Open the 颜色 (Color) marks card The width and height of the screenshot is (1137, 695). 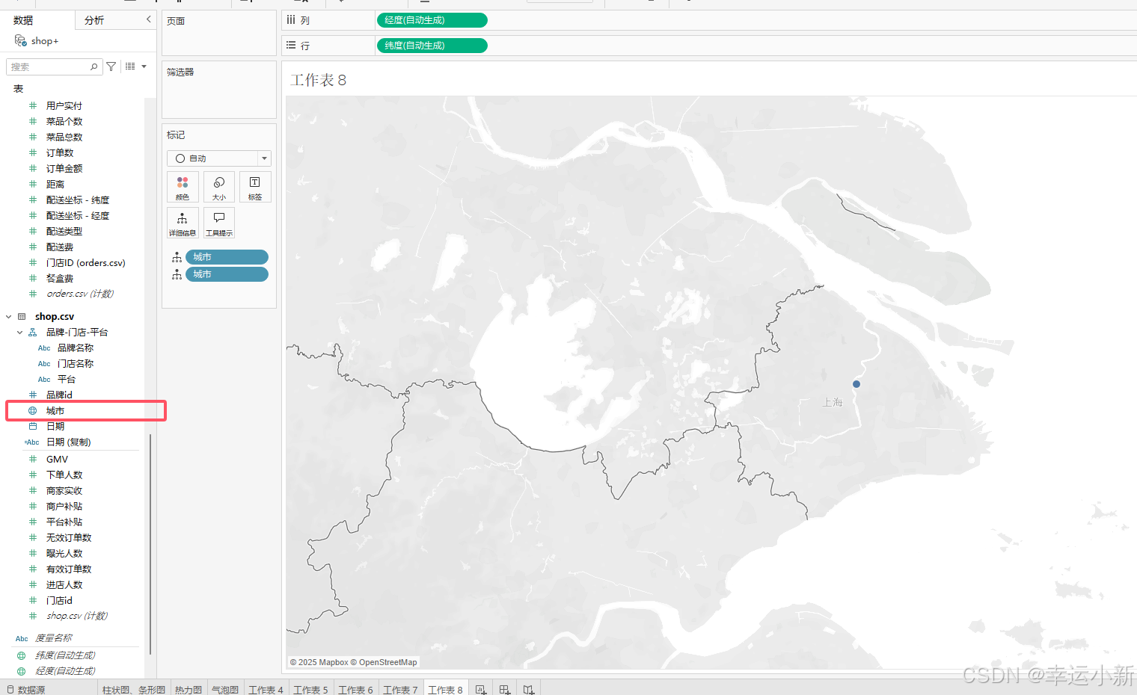click(183, 187)
